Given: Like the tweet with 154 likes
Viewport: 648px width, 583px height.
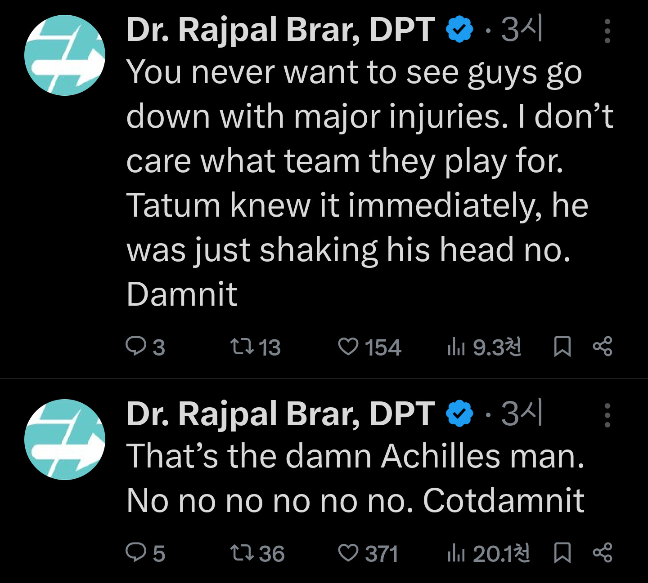Looking at the screenshot, I should [x=348, y=347].
